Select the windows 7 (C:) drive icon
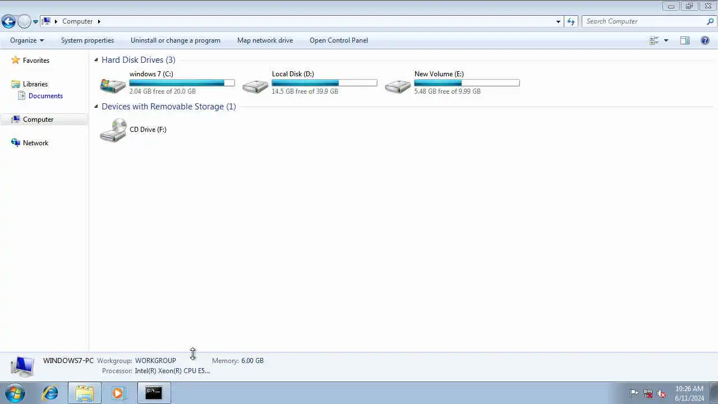The image size is (718, 404). (113, 85)
